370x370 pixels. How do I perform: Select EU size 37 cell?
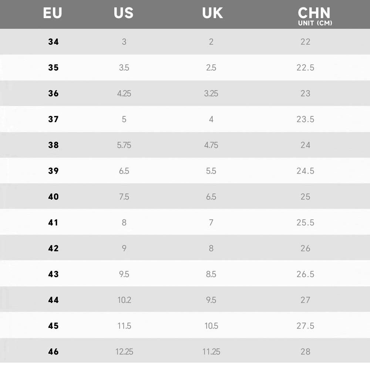click(x=53, y=119)
